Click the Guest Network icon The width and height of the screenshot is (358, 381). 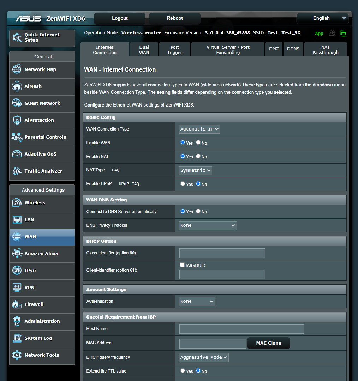pyautogui.click(x=17, y=103)
